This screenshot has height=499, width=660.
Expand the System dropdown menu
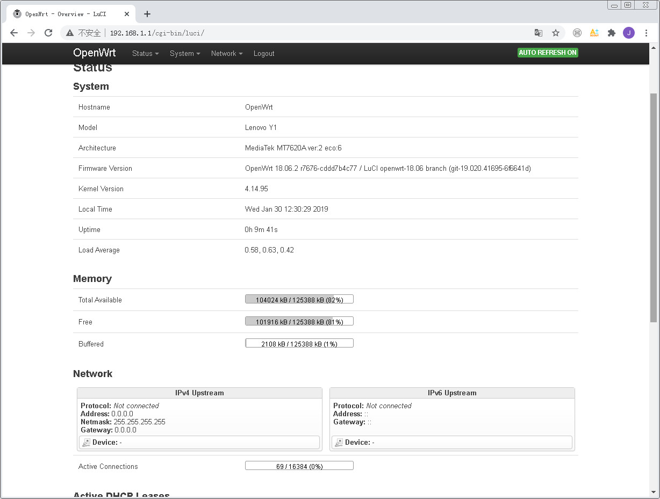[x=185, y=54]
